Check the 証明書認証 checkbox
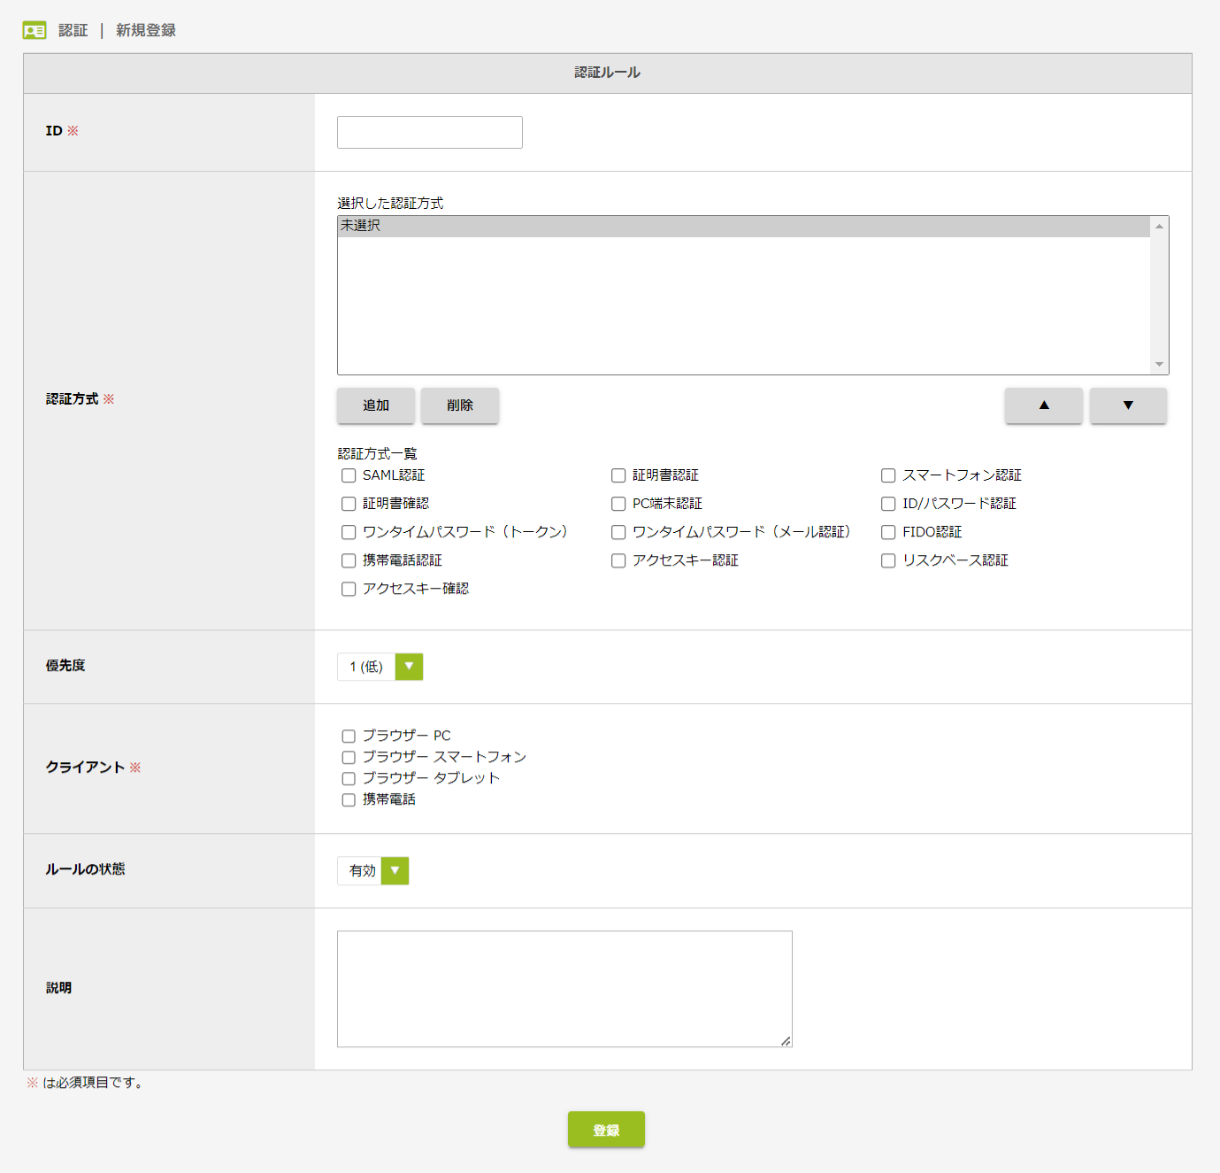 618,475
